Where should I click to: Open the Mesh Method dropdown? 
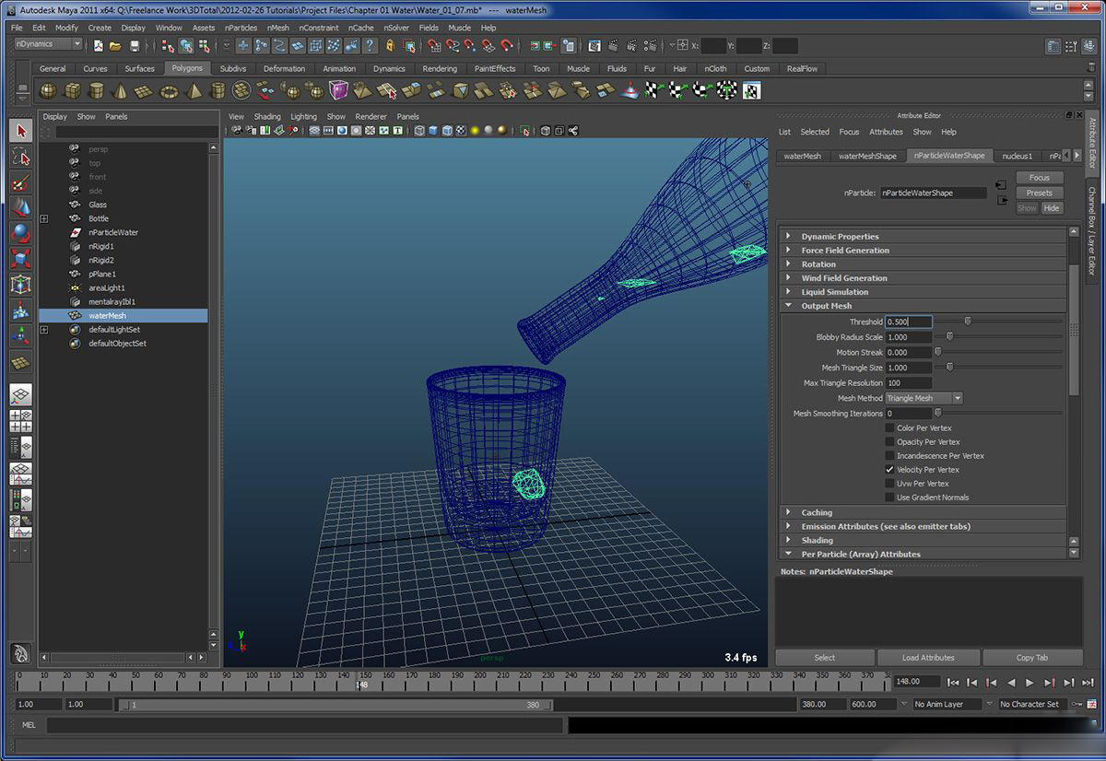[924, 398]
